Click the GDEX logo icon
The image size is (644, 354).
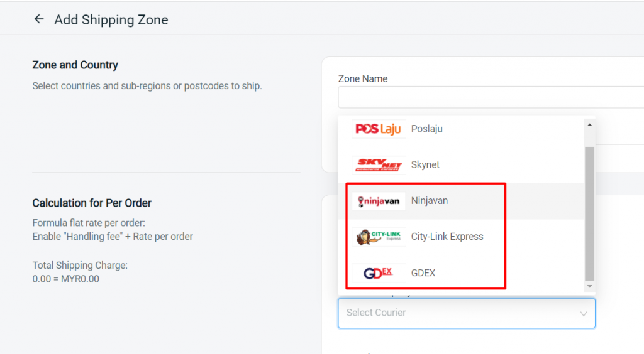tap(379, 273)
